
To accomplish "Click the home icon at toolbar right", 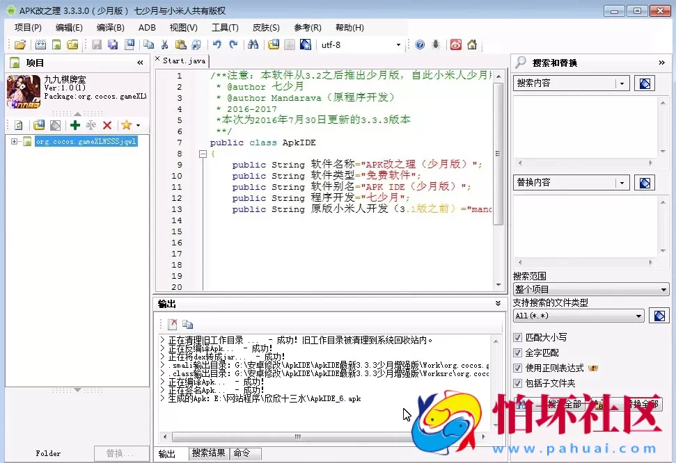I will tap(472, 44).
